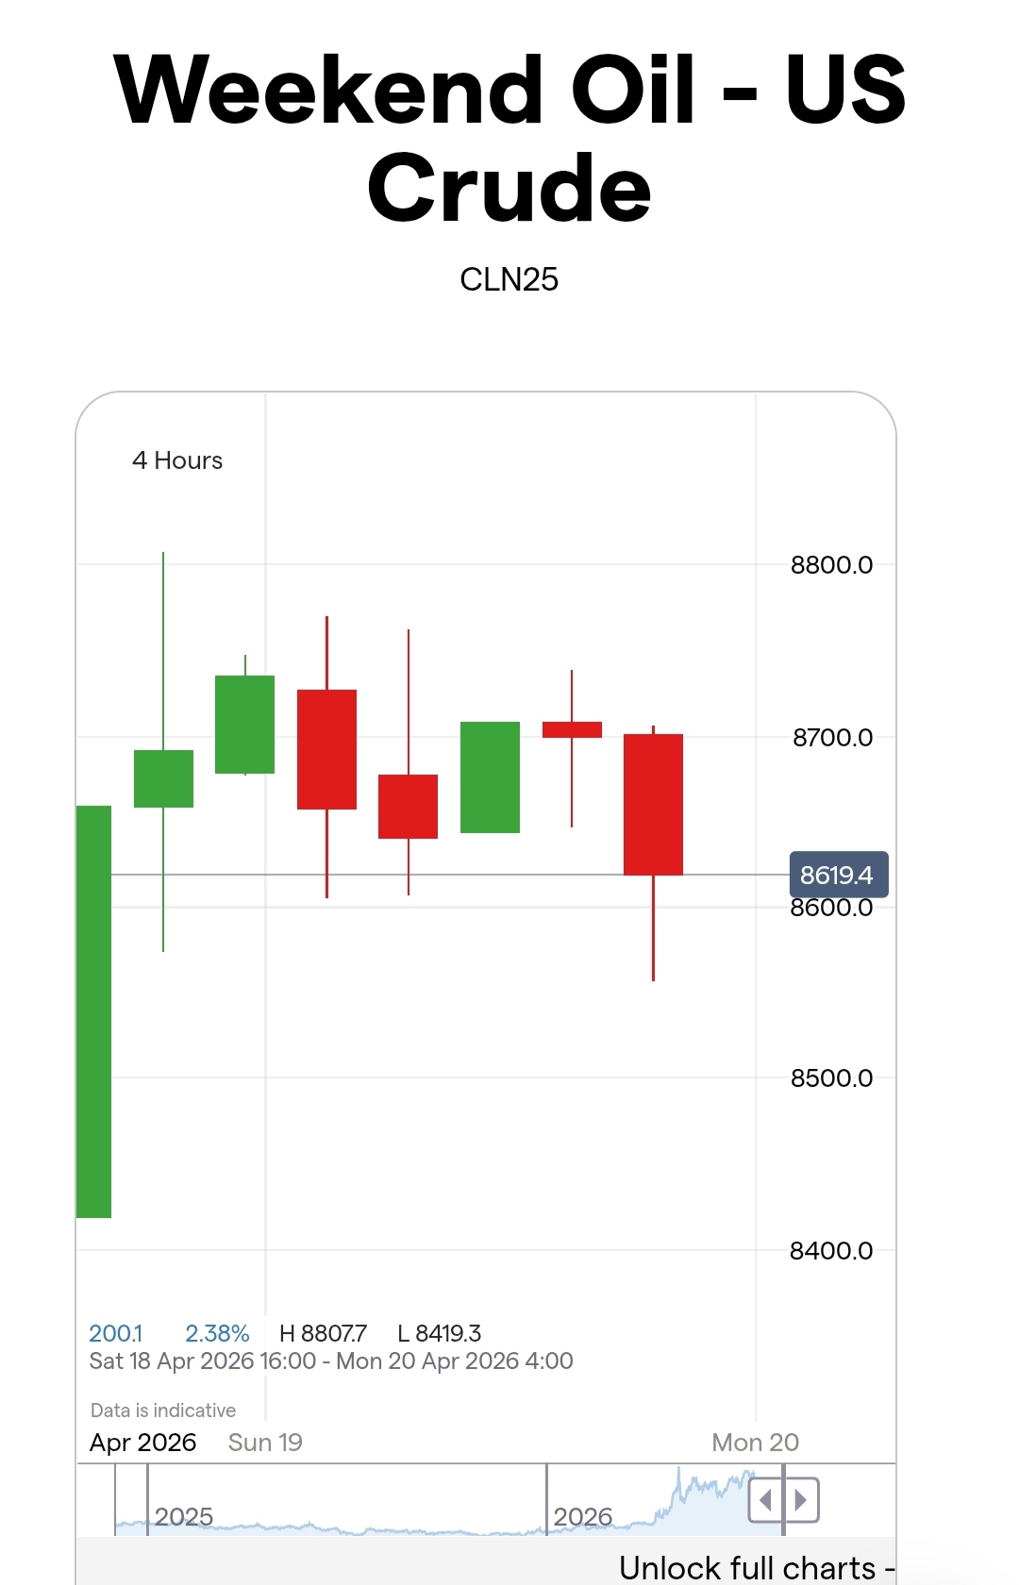Click the Mon 20 date label
The height and width of the screenshot is (1585, 1019).
(x=755, y=1442)
